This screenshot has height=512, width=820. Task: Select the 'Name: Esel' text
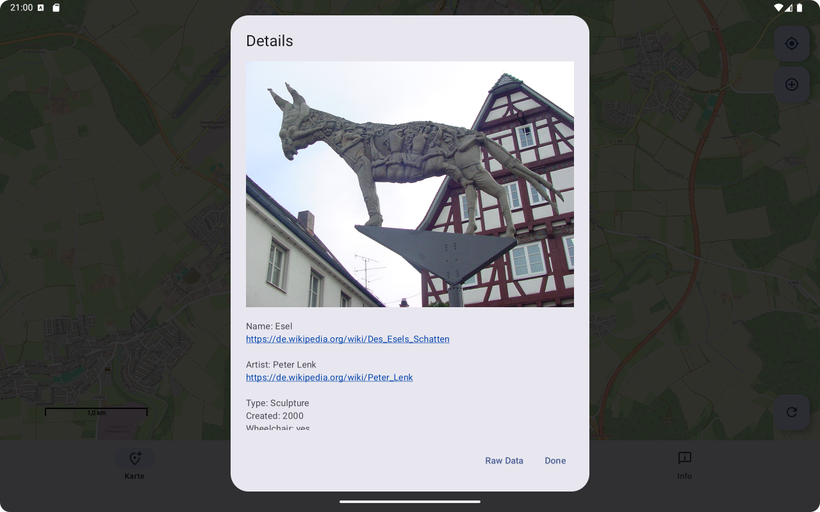(x=269, y=326)
